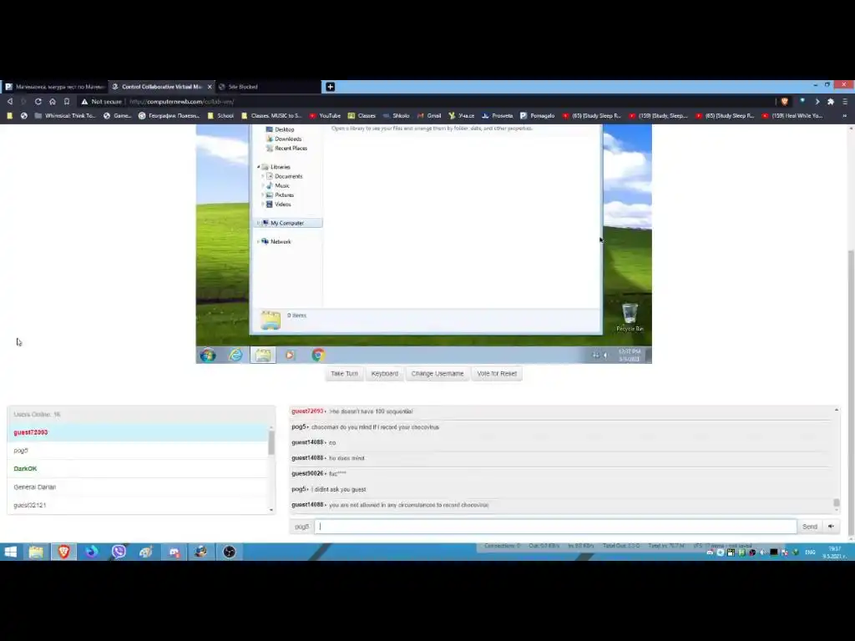This screenshot has width=855, height=641.
Task: Launch Internet Explorer in the VM taskbar
Action: 235,356
